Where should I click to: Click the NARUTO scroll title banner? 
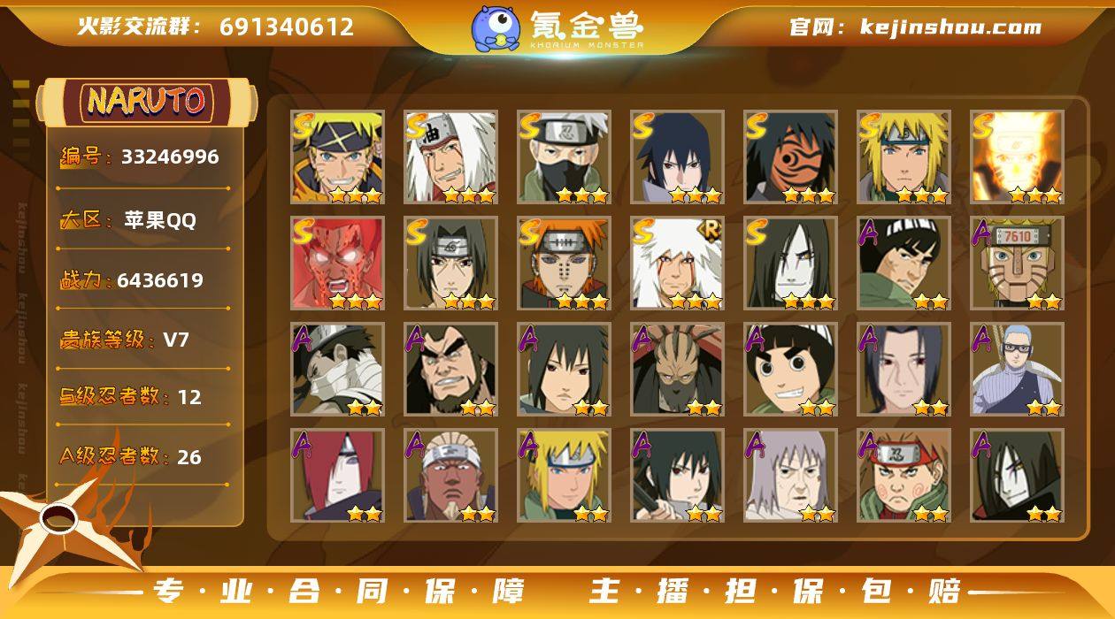(146, 101)
